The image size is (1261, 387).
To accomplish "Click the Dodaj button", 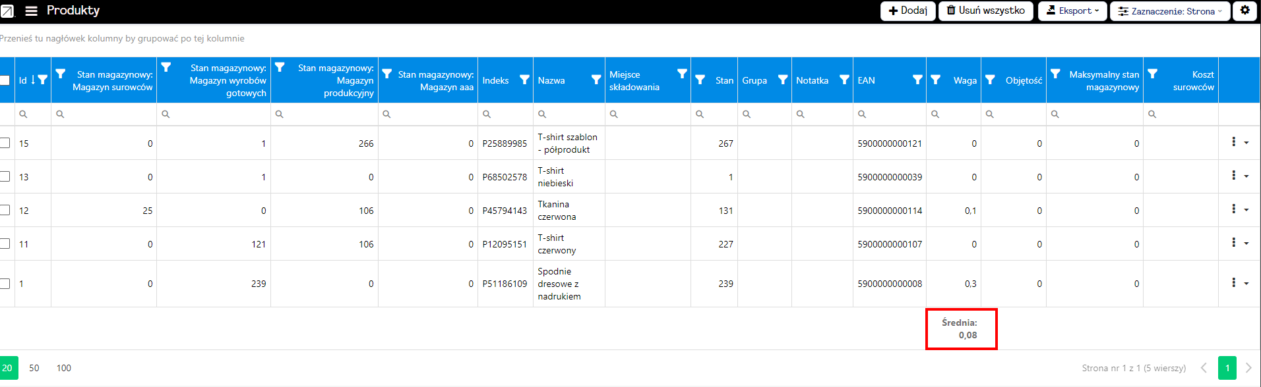I will [907, 11].
